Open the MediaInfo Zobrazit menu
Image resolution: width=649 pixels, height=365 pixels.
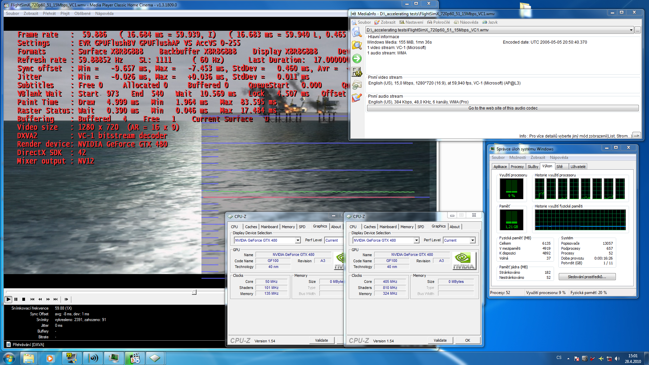(x=385, y=22)
